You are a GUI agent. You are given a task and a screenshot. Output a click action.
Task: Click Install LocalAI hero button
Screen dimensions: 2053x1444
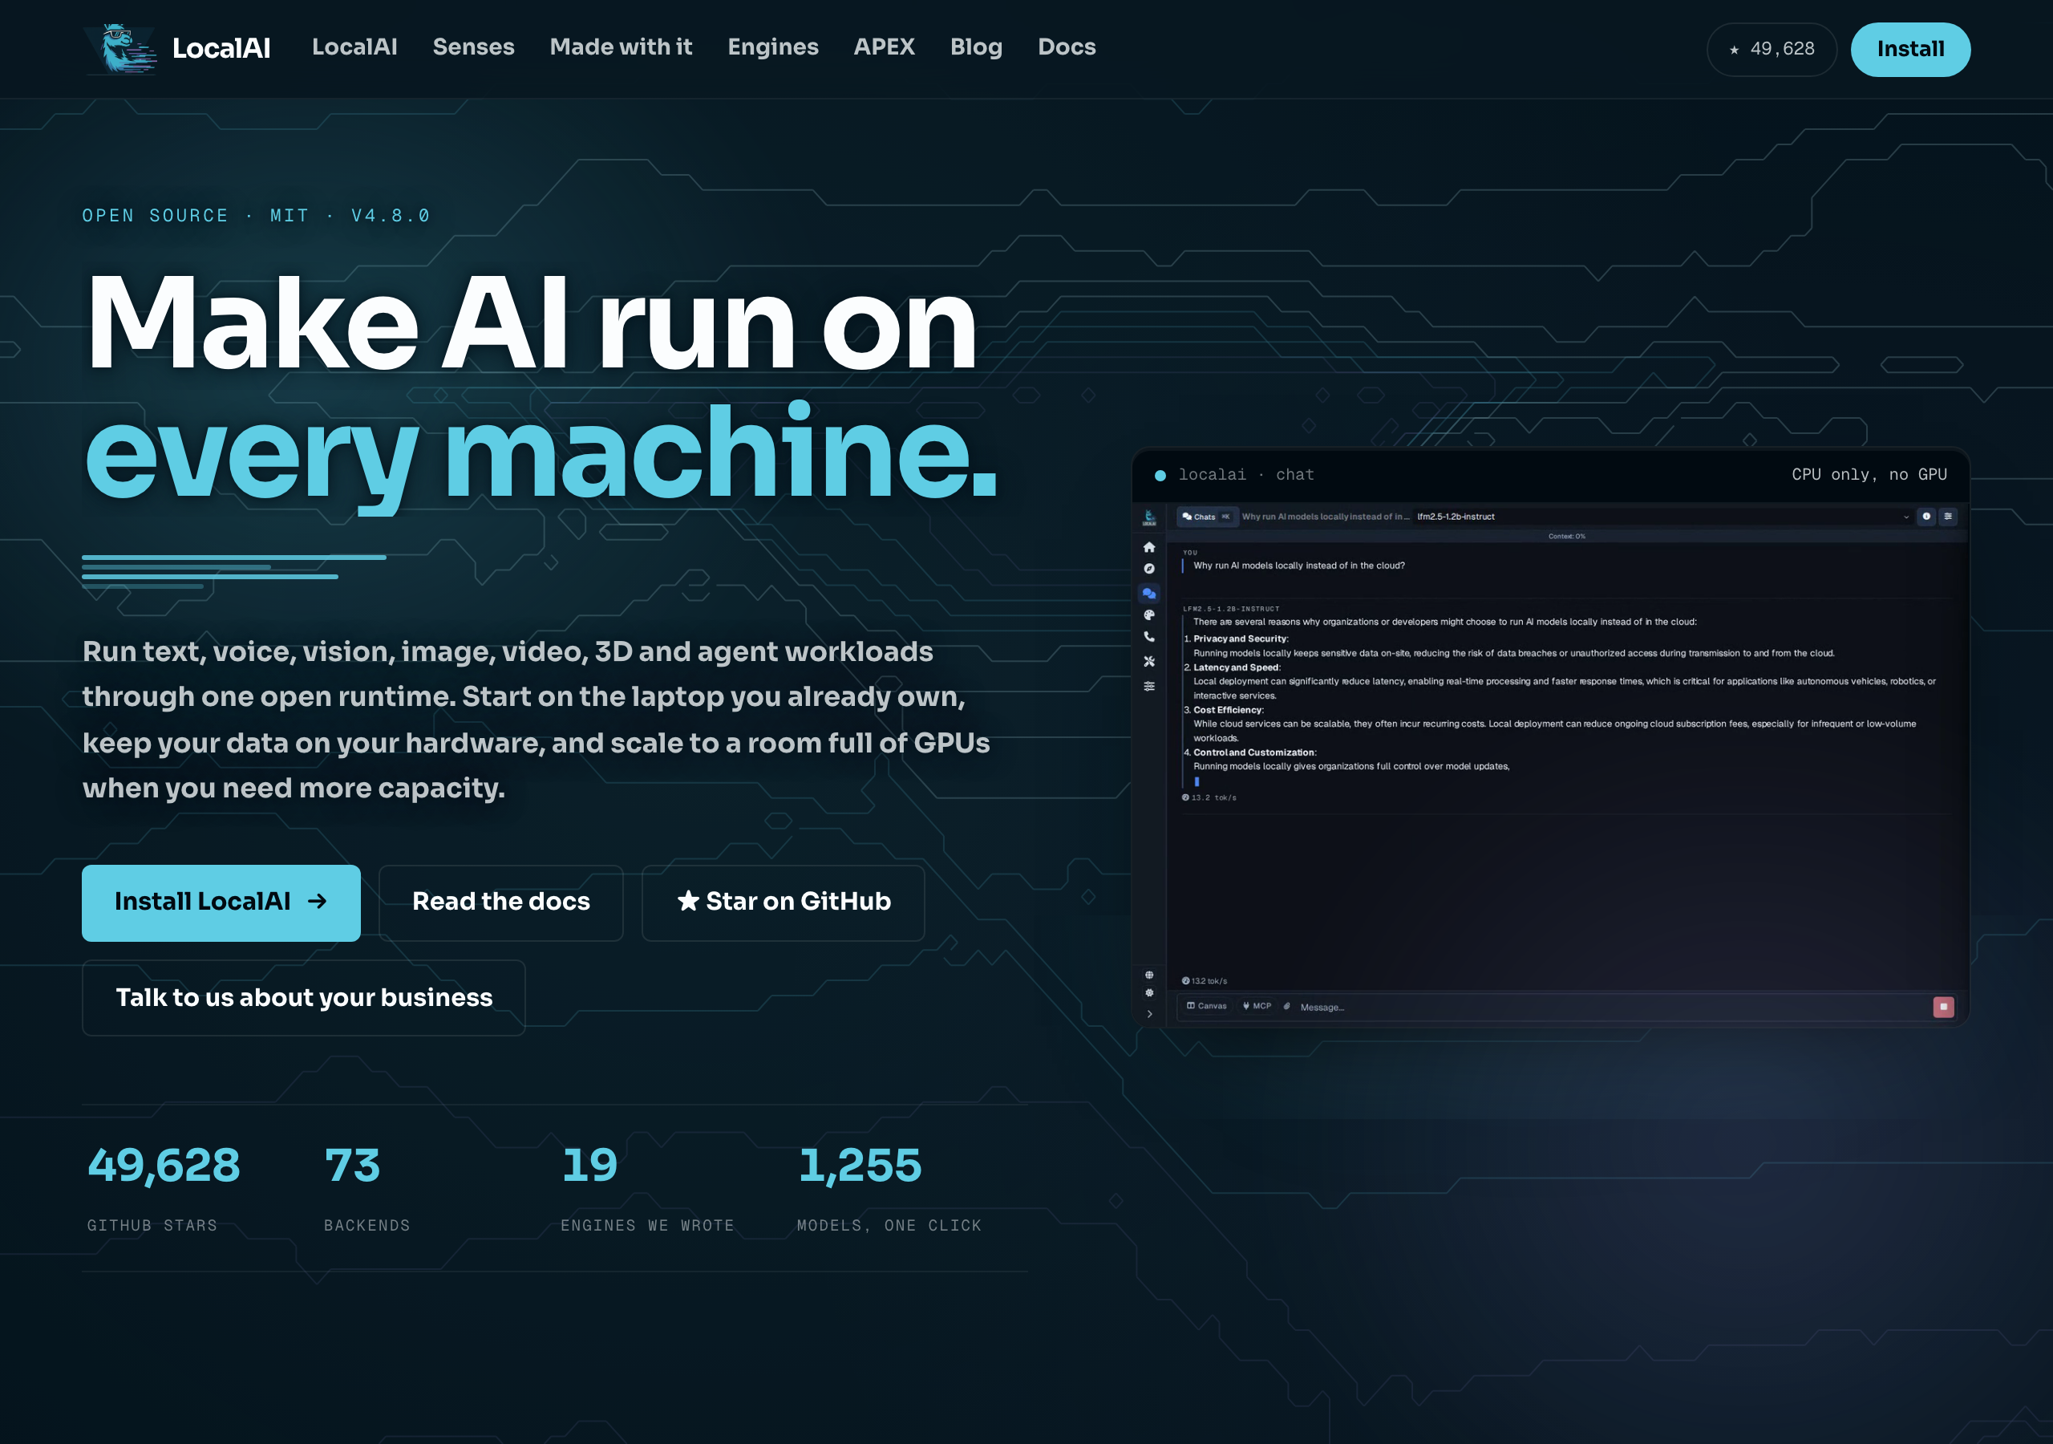[221, 902]
